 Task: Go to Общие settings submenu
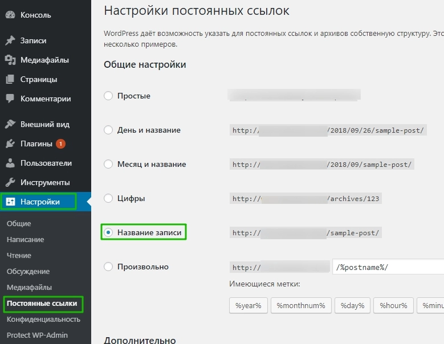[x=19, y=223]
